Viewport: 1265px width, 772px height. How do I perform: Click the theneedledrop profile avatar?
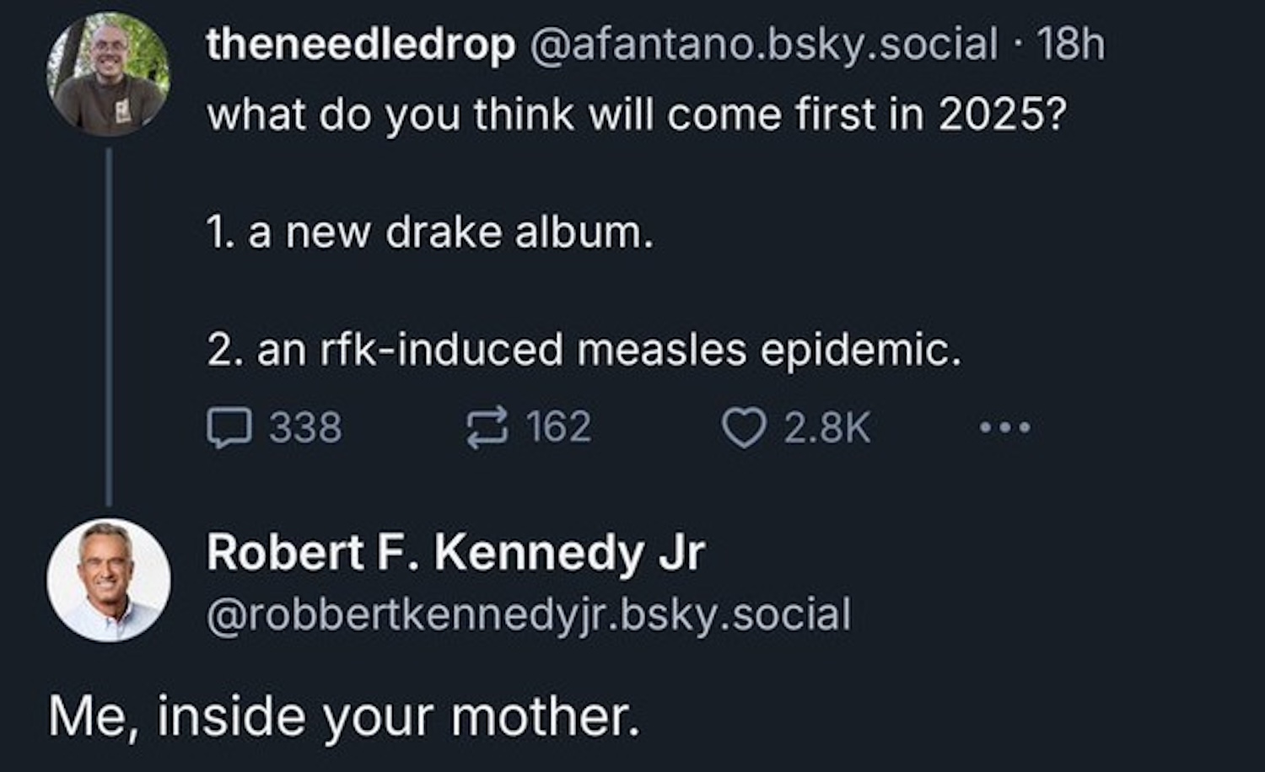pyautogui.click(x=109, y=75)
